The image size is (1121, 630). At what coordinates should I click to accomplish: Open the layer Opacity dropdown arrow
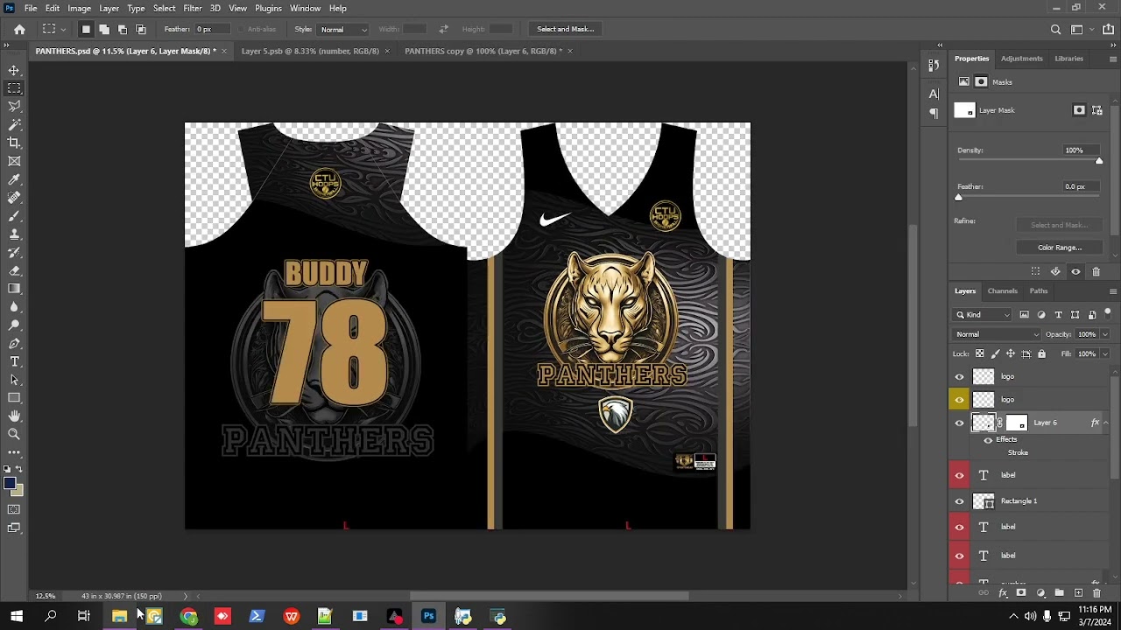point(1104,334)
